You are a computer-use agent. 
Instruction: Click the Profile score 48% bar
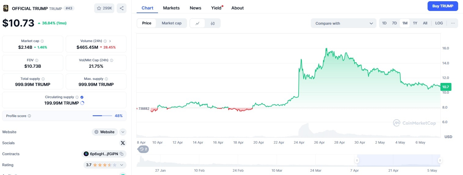pos(102,116)
